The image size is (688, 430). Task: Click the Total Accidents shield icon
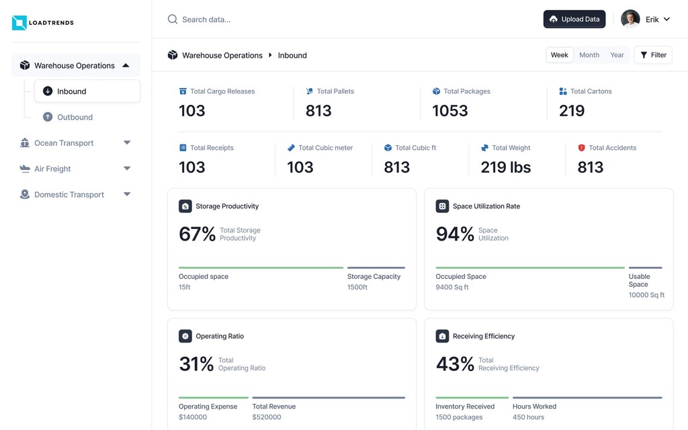pos(581,148)
